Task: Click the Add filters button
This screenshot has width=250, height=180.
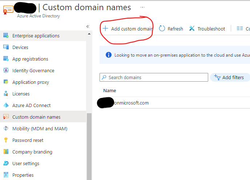Action: 230,77
